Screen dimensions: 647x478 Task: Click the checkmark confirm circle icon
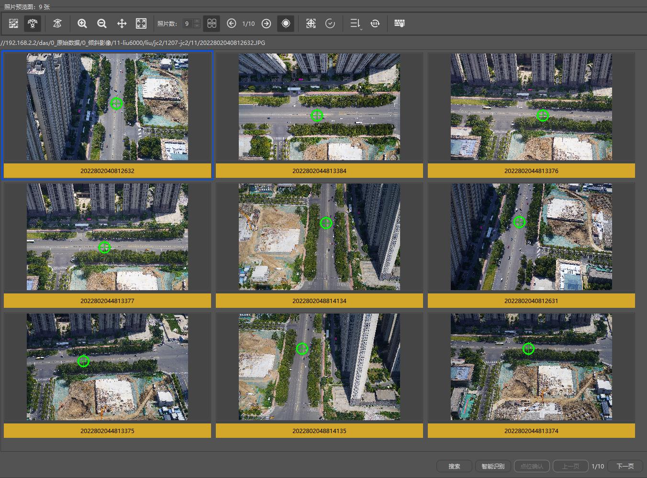click(x=330, y=23)
